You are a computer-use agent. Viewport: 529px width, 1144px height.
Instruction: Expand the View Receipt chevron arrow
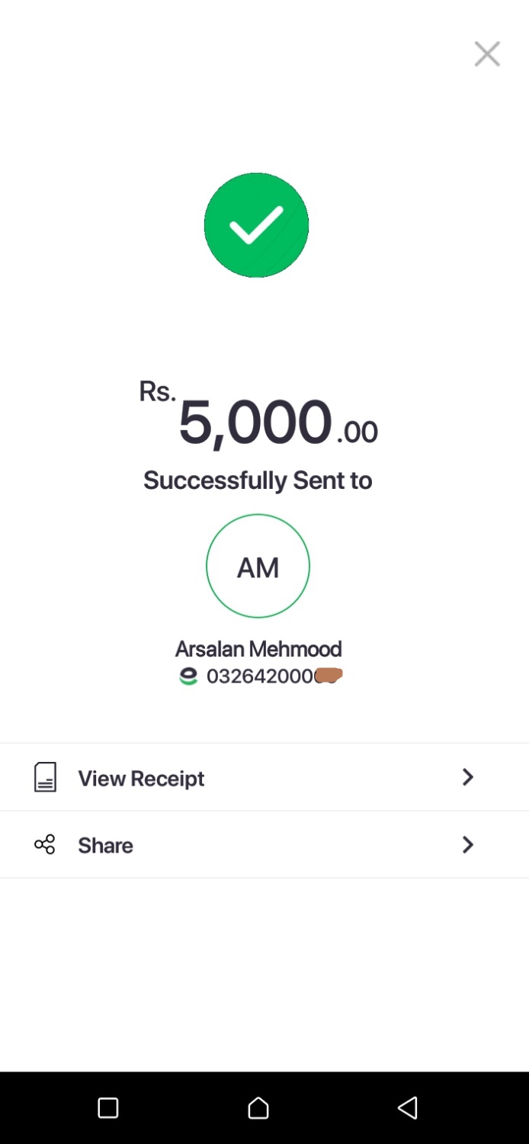tap(468, 777)
